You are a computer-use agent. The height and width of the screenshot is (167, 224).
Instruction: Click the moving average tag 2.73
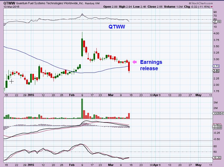[x=216, y=66]
